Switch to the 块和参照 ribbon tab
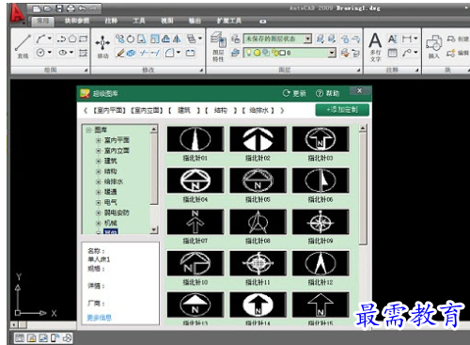The width and height of the screenshot is (470, 345). [x=77, y=21]
